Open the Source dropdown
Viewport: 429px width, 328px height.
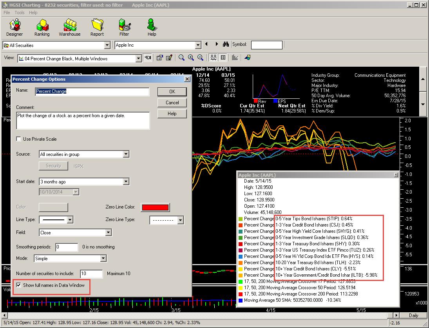point(126,154)
